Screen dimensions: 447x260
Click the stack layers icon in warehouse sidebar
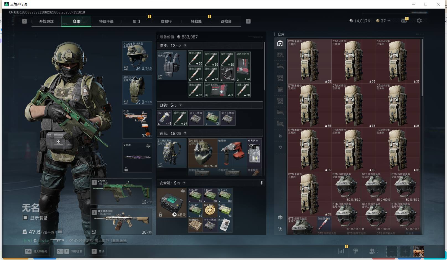(x=280, y=217)
